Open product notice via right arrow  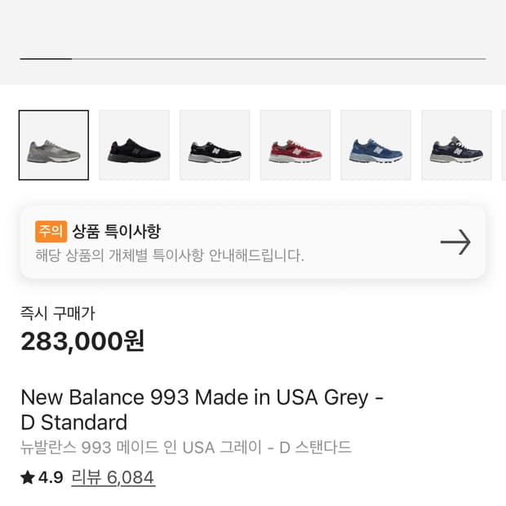point(455,242)
